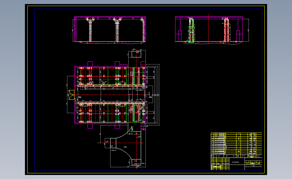Select the red vertical centerline in the side elevation
This screenshot has height=179, width=292.
(x=208, y=29)
